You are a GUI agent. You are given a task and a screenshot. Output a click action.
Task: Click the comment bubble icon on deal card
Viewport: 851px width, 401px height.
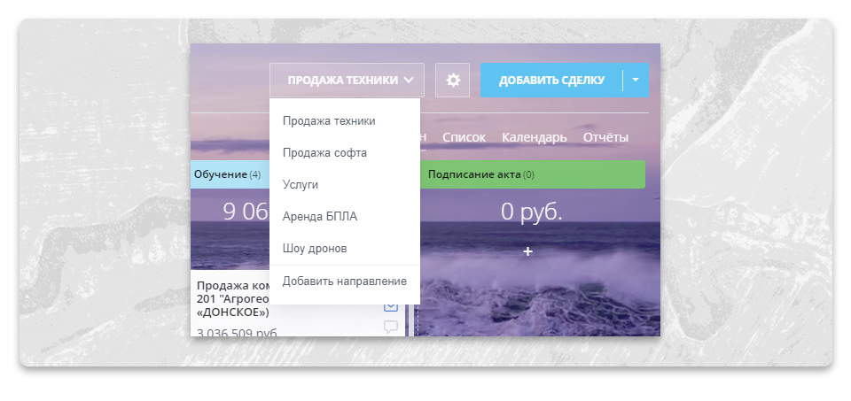[390, 328]
